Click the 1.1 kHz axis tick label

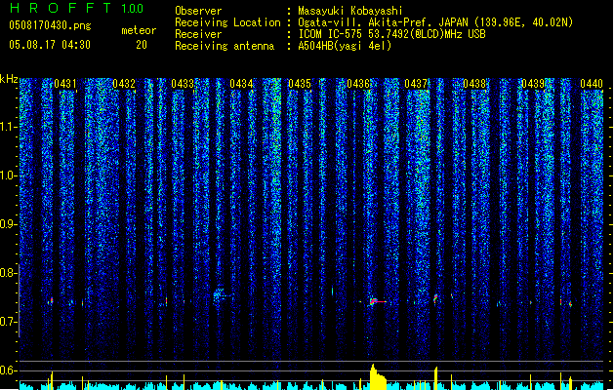pos(8,127)
